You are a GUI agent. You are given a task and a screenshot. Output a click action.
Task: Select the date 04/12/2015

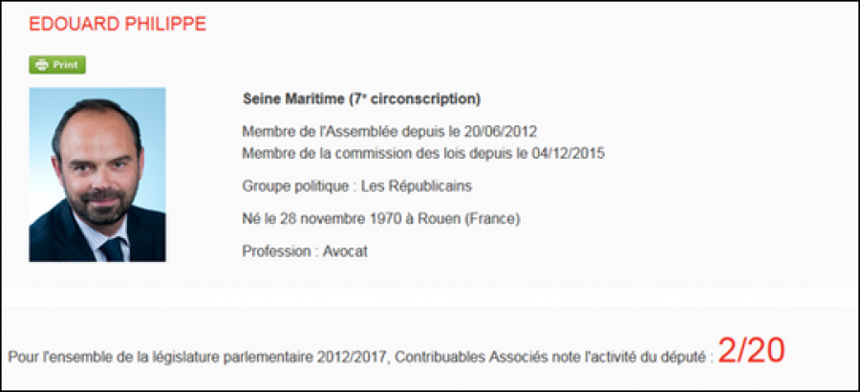(x=569, y=154)
